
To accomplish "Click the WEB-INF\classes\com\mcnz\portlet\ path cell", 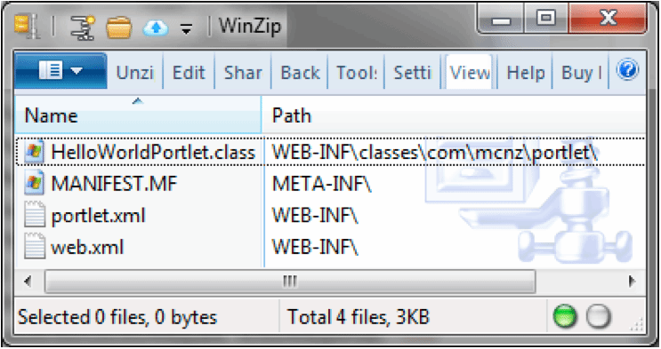I will tap(435, 152).
